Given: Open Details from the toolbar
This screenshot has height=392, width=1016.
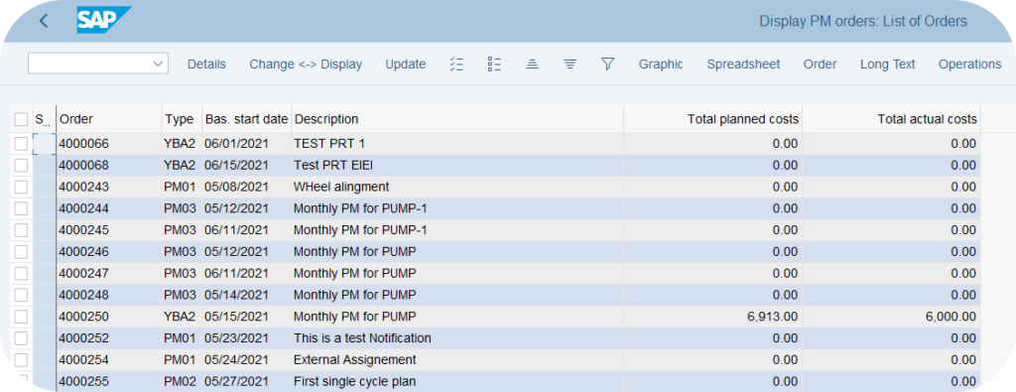Looking at the screenshot, I should click(x=206, y=65).
